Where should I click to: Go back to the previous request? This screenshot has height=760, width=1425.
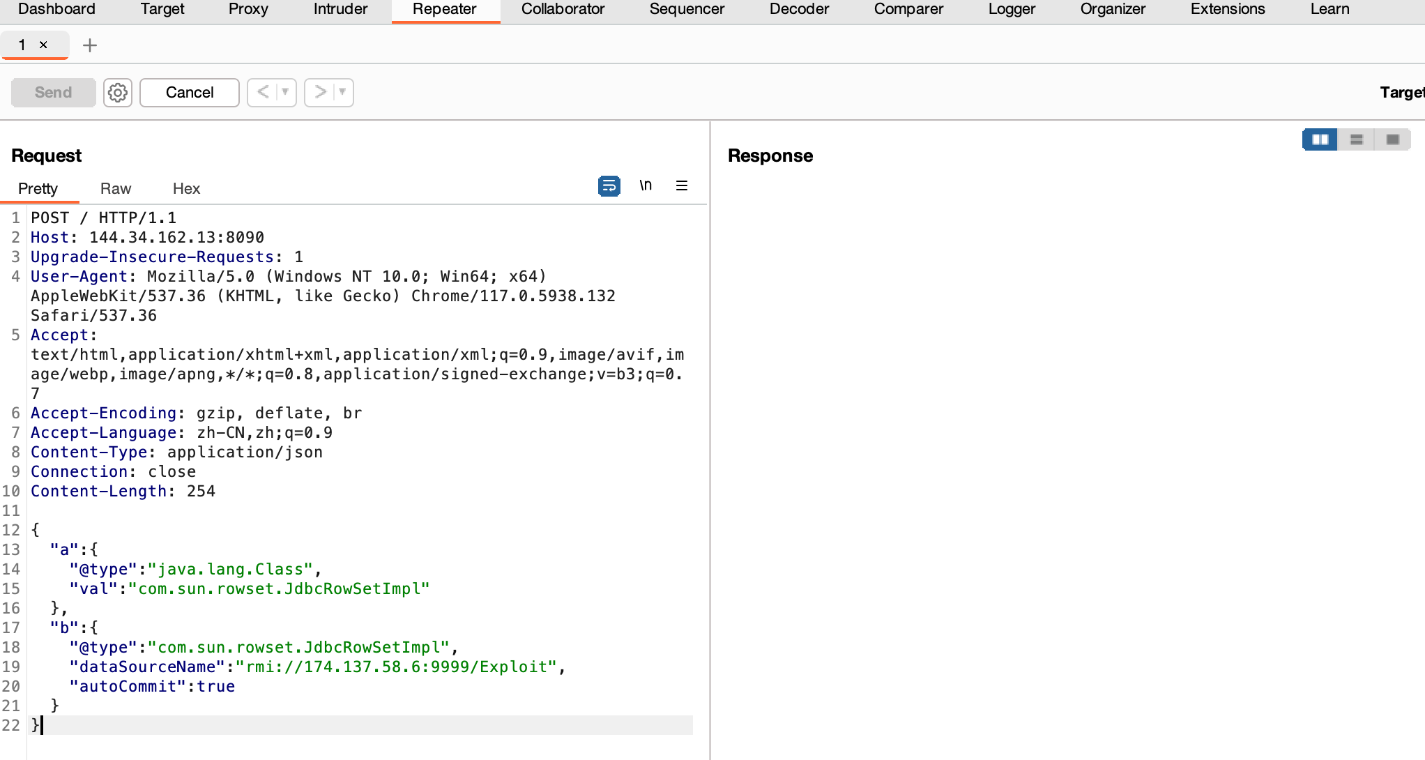click(x=263, y=92)
